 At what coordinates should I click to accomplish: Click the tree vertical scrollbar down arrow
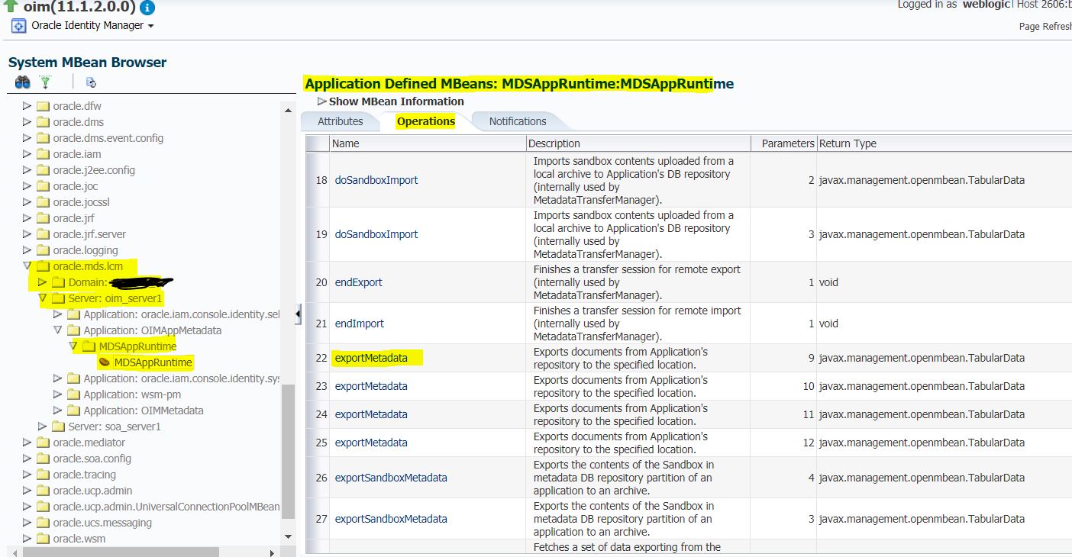click(288, 537)
